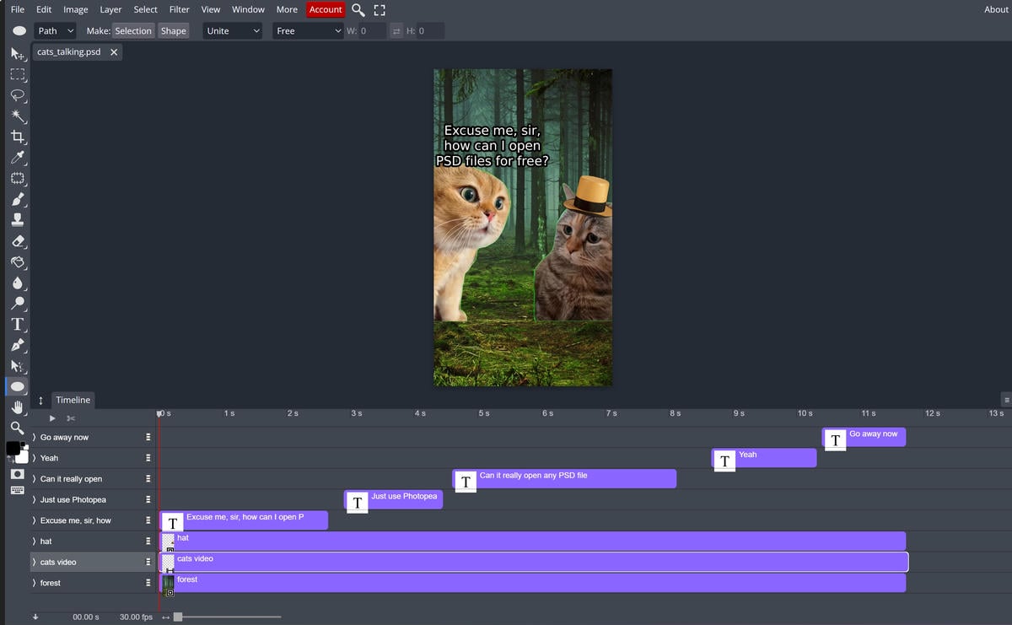Open the Free constraint dropdown
1012x625 pixels.
(307, 31)
